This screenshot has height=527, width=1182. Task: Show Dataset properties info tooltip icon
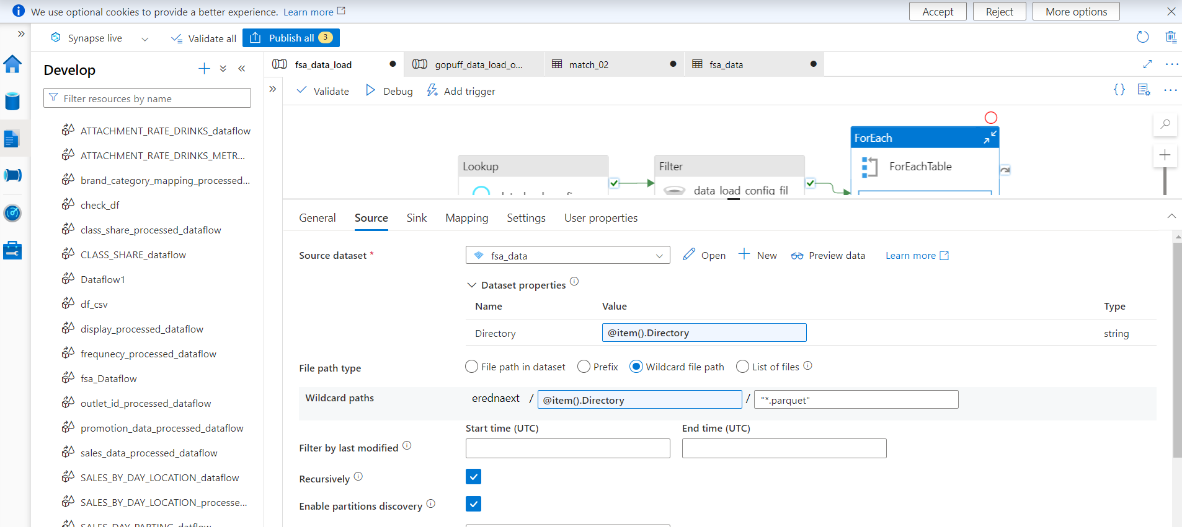point(574,281)
